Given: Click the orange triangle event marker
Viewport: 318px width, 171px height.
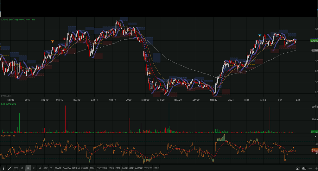Looking at the screenshot, I should tap(53, 41).
